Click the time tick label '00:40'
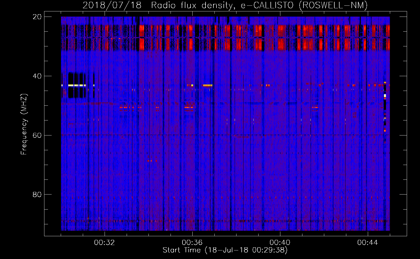The height and width of the screenshot is (259, 420). (x=280, y=243)
